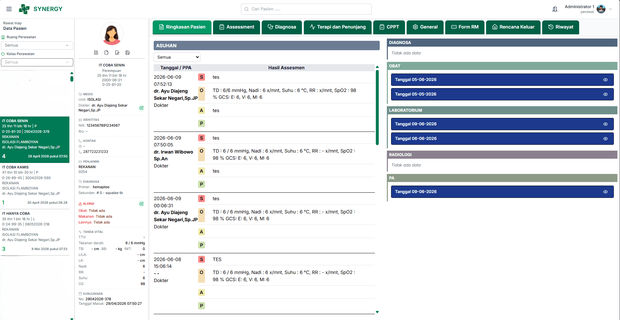
Task: Open the ASUHAN filter Semua select box
Action: 177,57
